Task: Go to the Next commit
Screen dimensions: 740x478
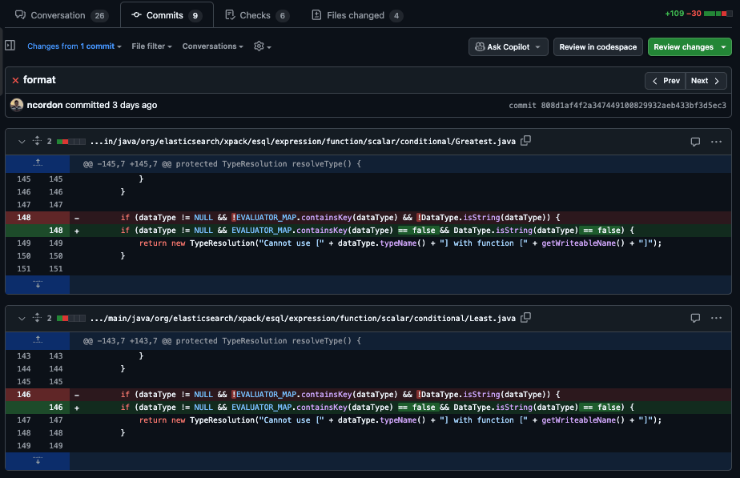Action: [706, 81]
